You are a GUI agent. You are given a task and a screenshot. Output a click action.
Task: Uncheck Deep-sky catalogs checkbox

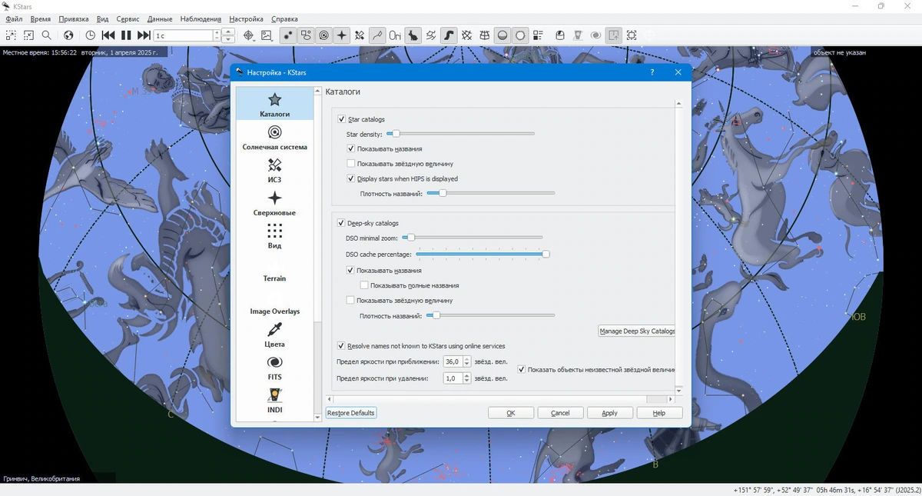(342, 223)
